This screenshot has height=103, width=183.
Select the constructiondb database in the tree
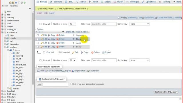click(13, 20)
